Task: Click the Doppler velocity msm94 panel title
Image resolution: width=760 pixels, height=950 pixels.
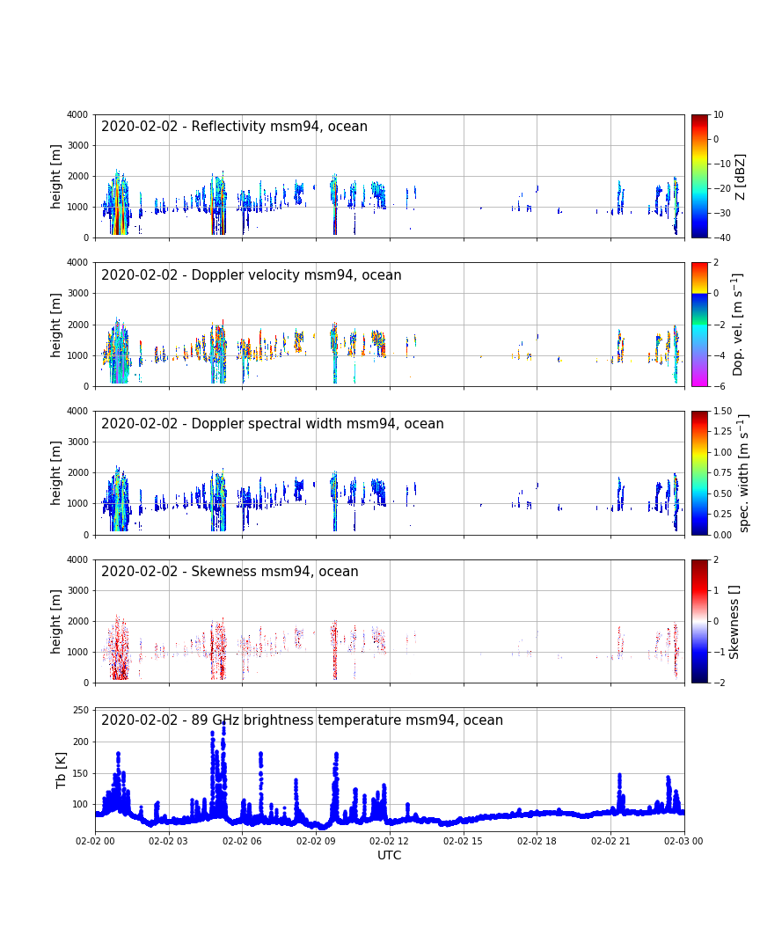Action: pos(251,275)
